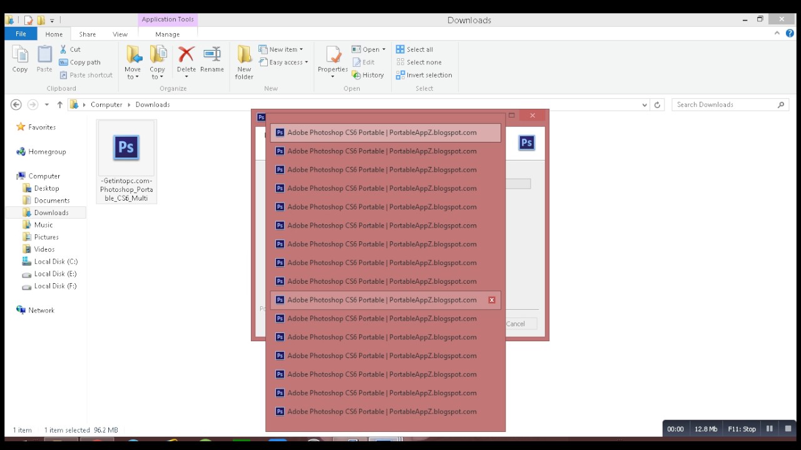Select Homegroup in the navigation pane
Viewport: 801px width, 450px height.
pyautogui.click(x=47, y=152)
